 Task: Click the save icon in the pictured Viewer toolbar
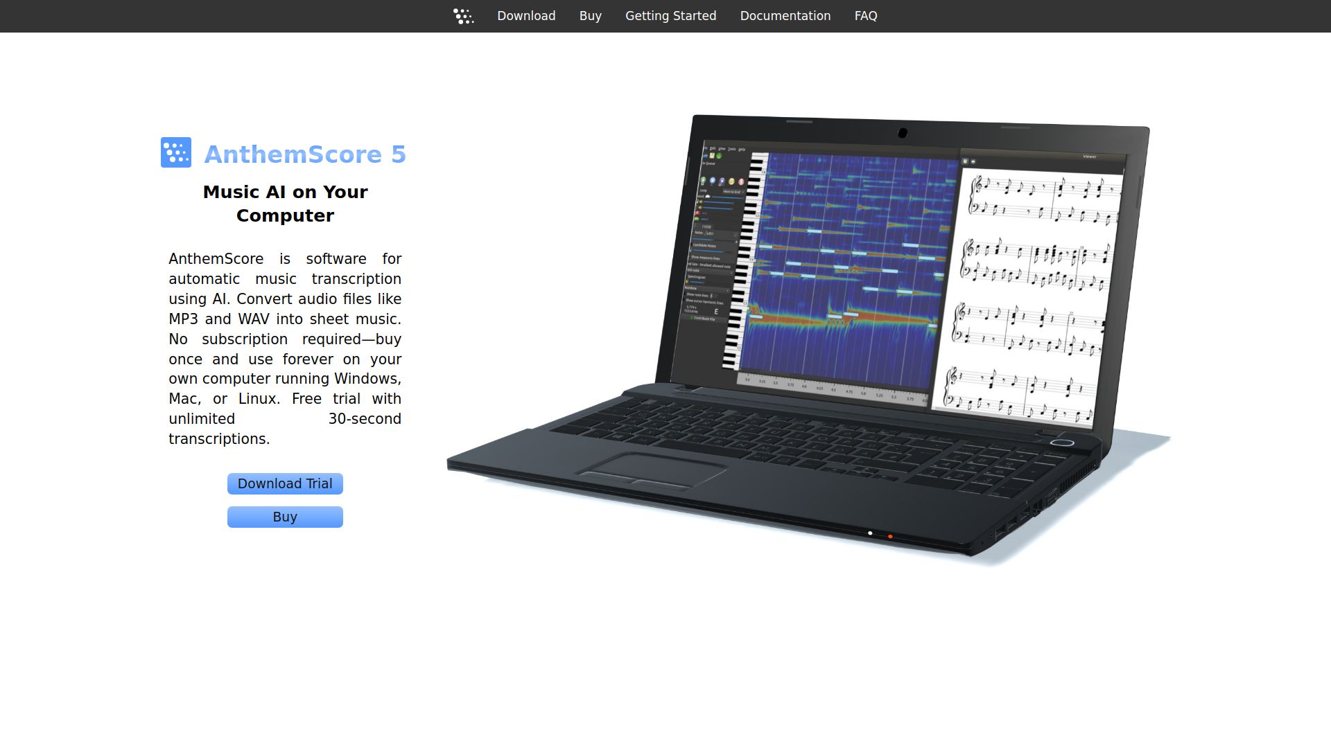[965, 161]
